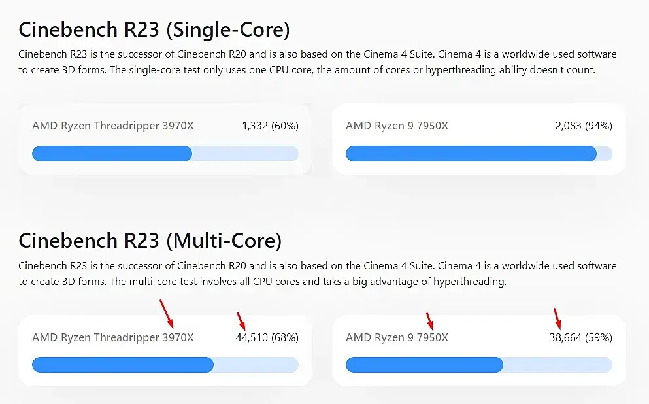Click the Ryzen 9 7950X single-core progress bar
The width and height of the screenshot is (649, 404).
pyautogui.click(x=478, y=154)
